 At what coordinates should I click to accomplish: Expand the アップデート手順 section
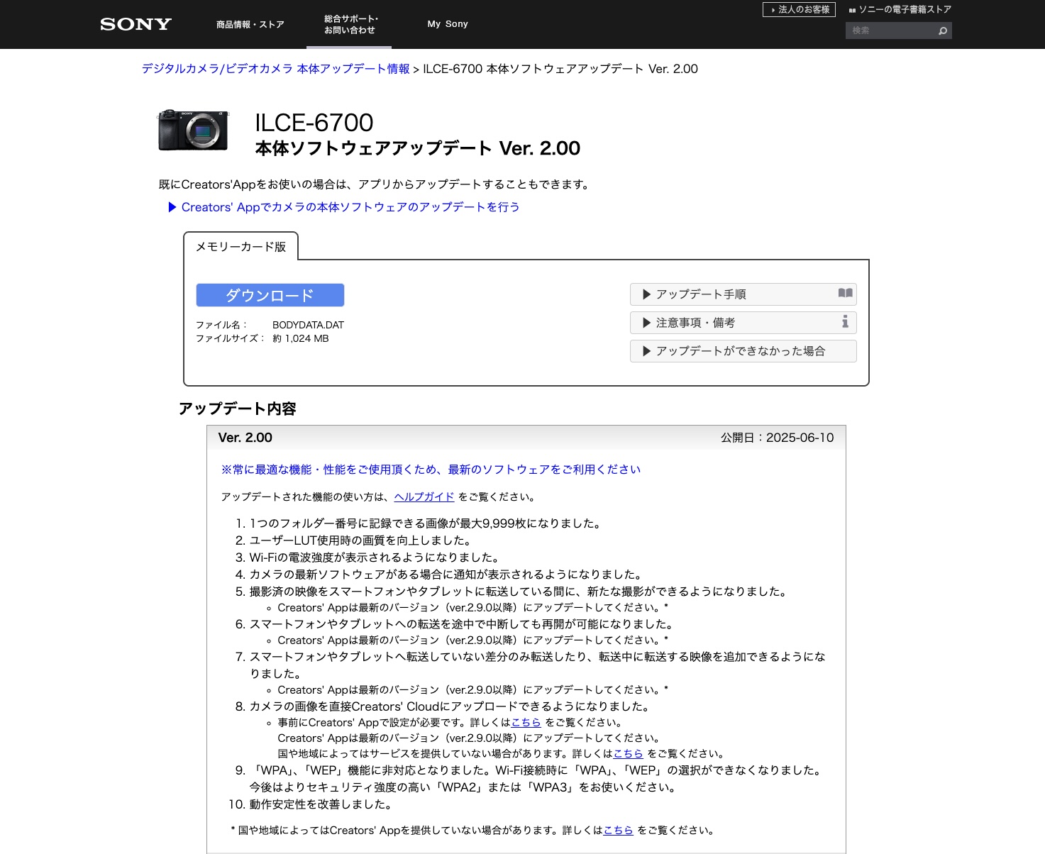click(743, 294)
